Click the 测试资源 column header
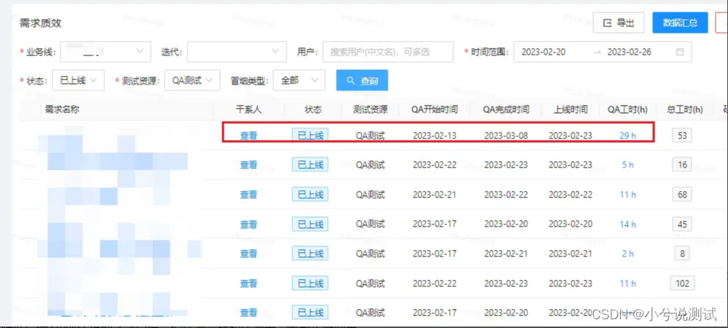The width and height of the screenshot is (728, 328). tap(370, 109)
